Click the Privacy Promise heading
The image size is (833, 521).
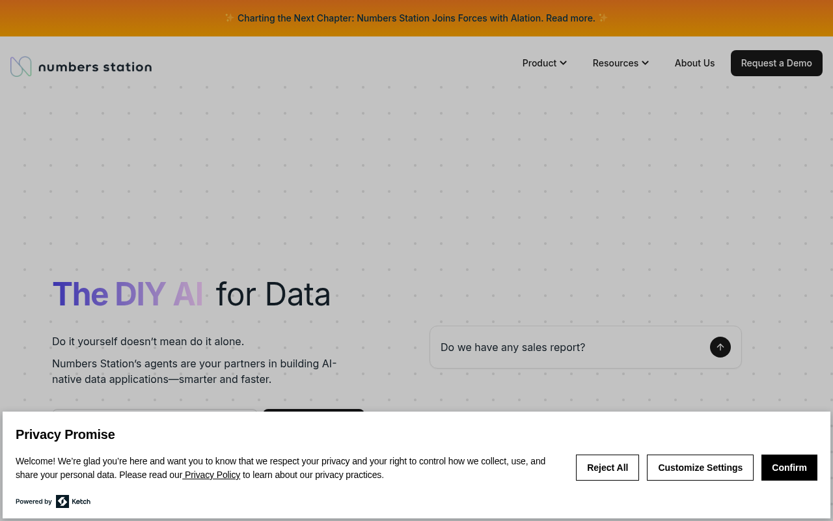(x=65, y=434)
